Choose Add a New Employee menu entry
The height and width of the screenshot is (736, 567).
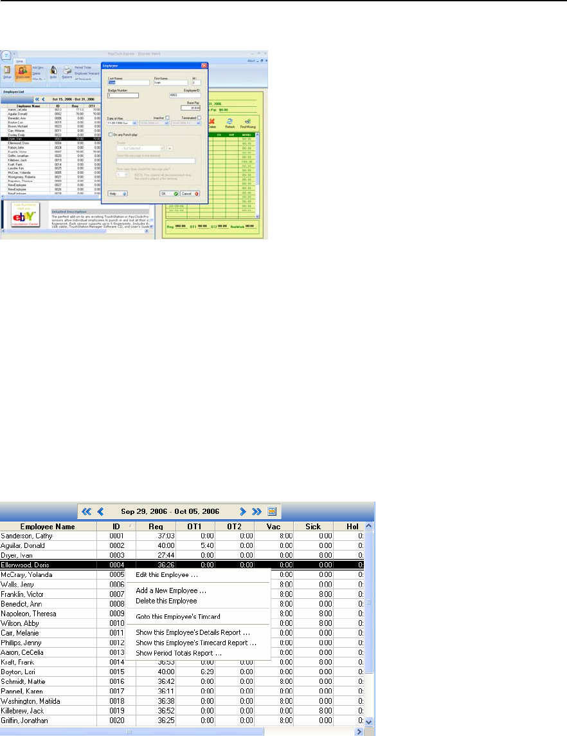(171, 591)
